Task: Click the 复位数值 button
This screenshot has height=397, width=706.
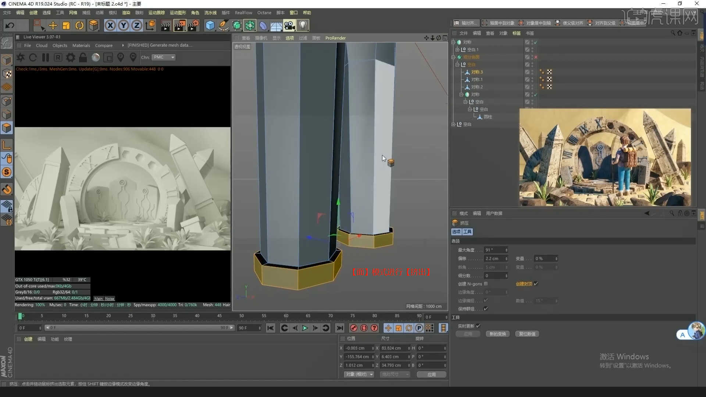Action: 527,334
